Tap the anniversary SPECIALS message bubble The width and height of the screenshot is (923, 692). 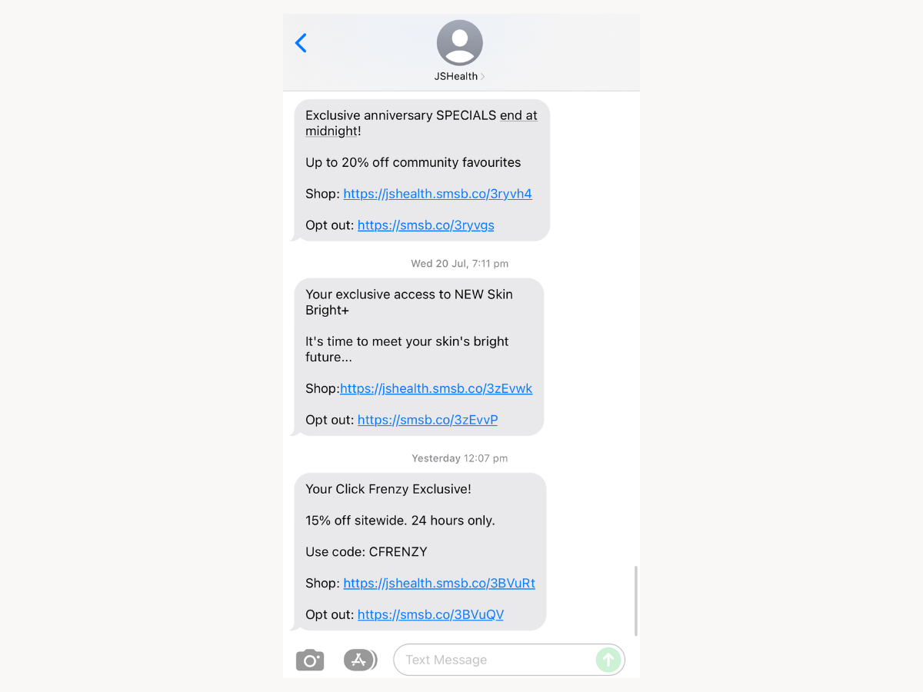tap(422, 170)
